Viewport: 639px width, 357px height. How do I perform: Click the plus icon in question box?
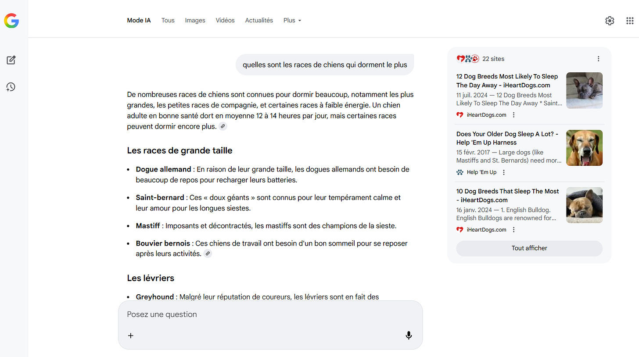click(131, 336)
